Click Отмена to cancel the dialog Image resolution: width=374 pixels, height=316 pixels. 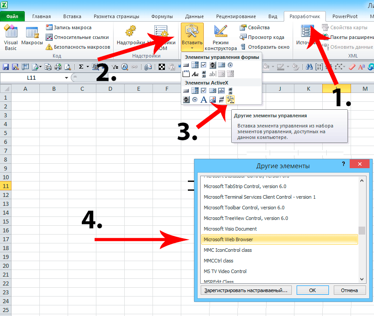point(349,290)
